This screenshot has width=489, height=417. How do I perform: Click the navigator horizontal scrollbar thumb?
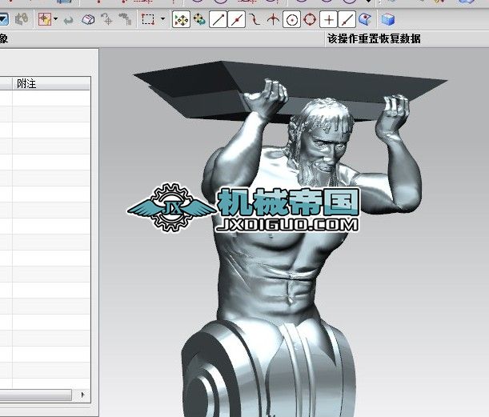click(x=35, y=395)
